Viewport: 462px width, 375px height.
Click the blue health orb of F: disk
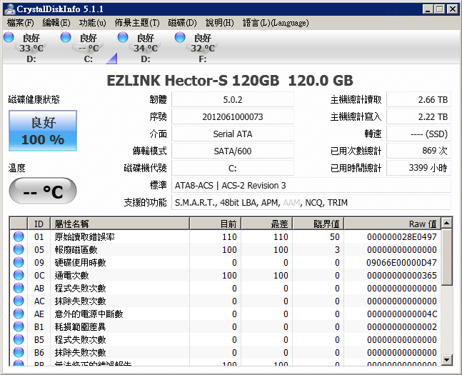click(180, 37)
